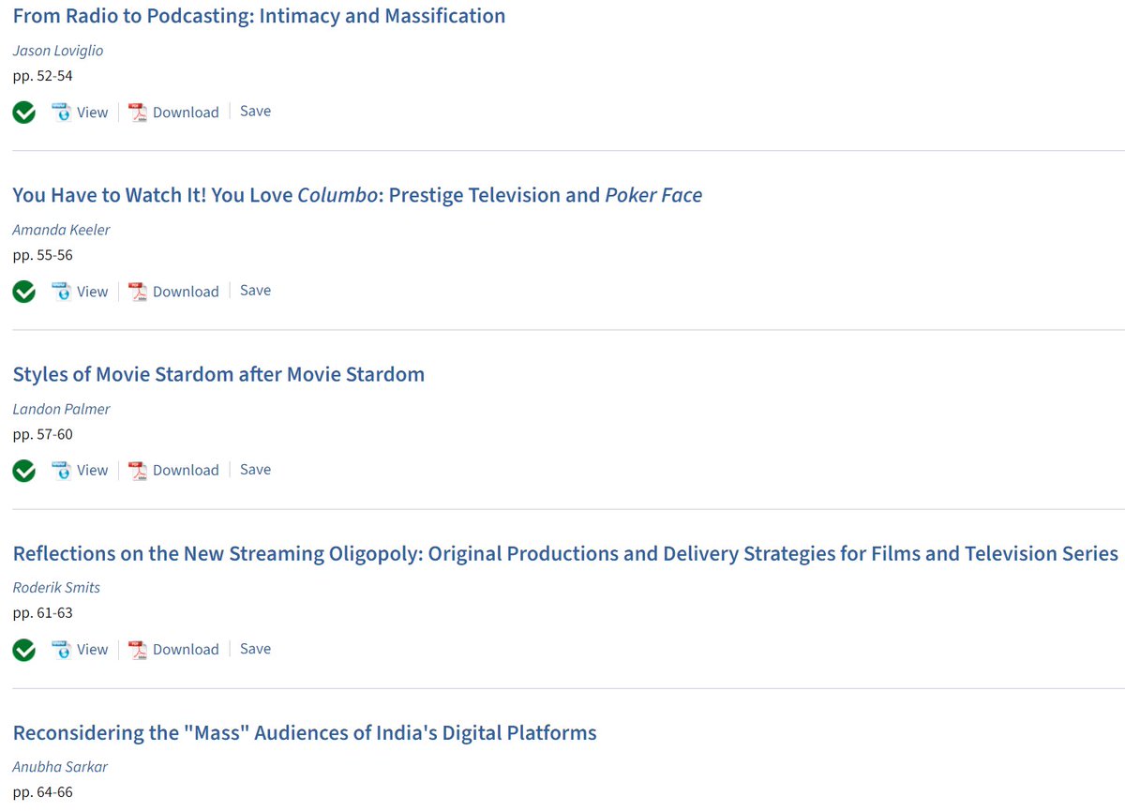Click the View HTML icon for Landon Palmer's article
1125x811 pixels.
tap(62, 470)
